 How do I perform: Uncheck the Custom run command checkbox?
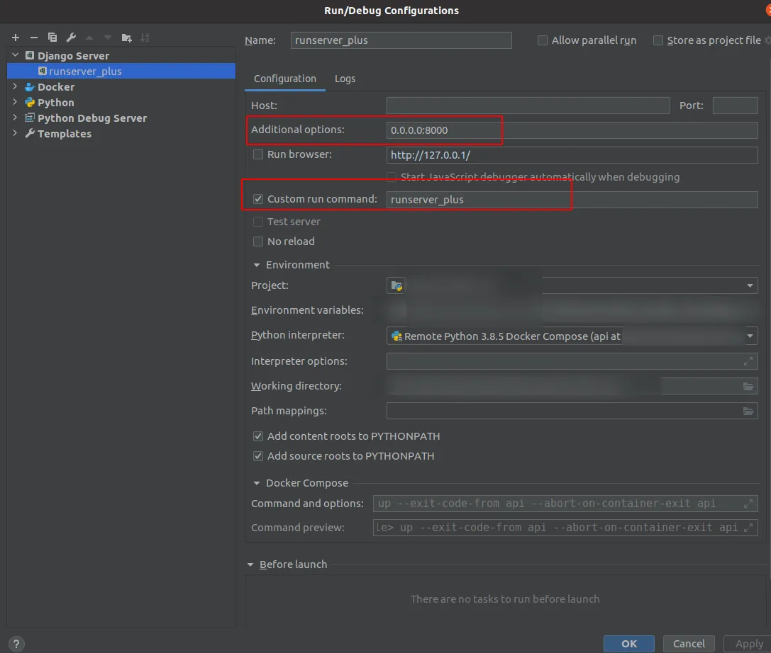click(x=257, y=199)
